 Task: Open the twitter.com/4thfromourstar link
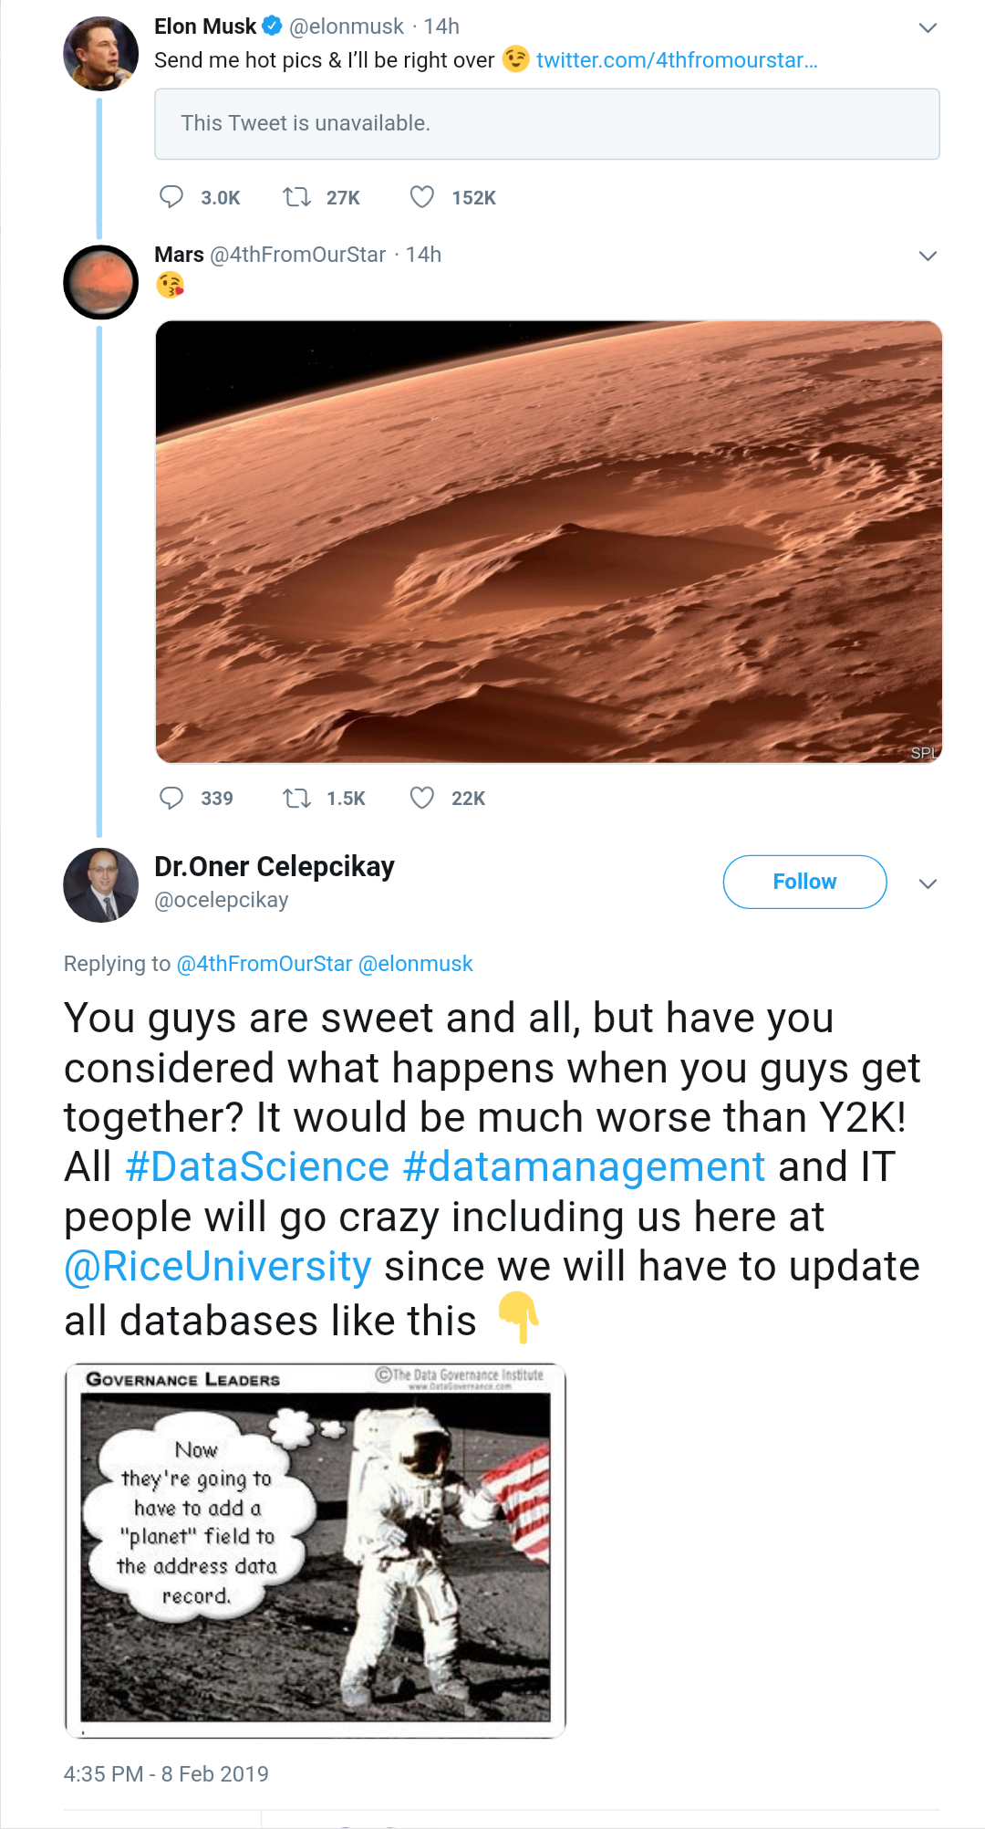tap(677, 60)
